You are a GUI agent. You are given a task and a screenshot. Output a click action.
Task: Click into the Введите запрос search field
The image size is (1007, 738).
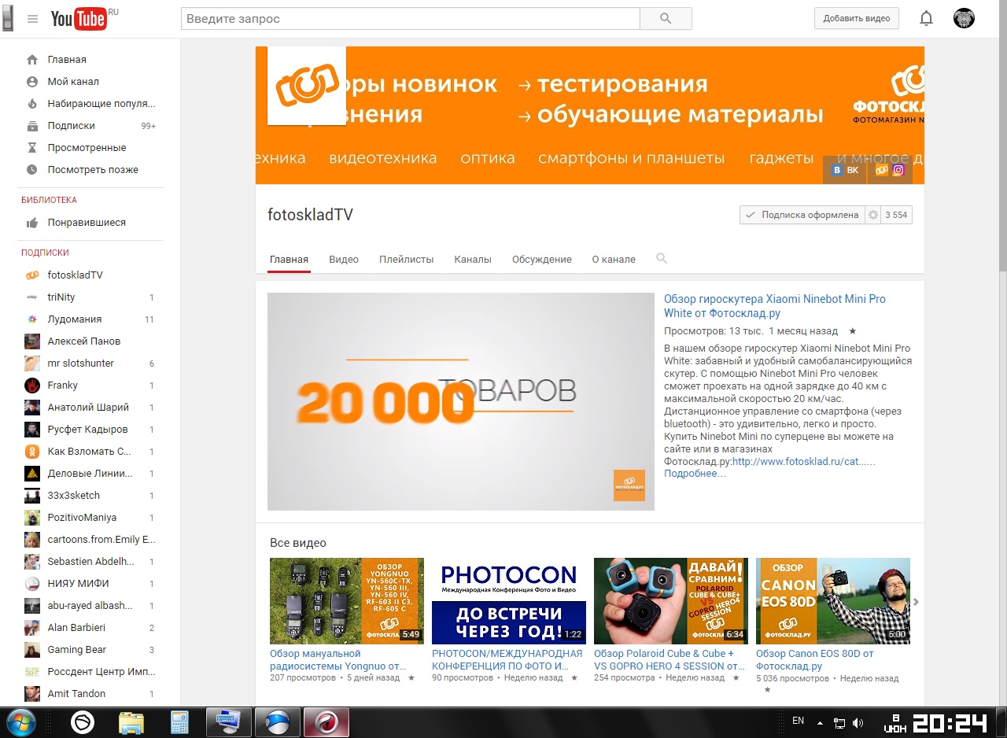(x=411, y=18)
